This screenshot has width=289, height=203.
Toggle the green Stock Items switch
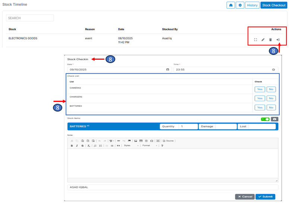tap(265, 119)
